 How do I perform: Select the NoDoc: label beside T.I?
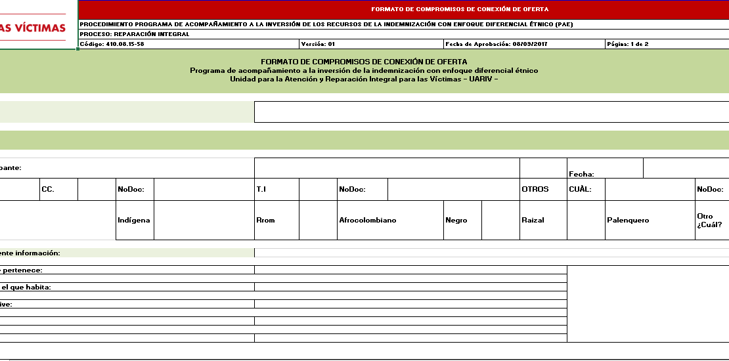click(x=362, y=190)
